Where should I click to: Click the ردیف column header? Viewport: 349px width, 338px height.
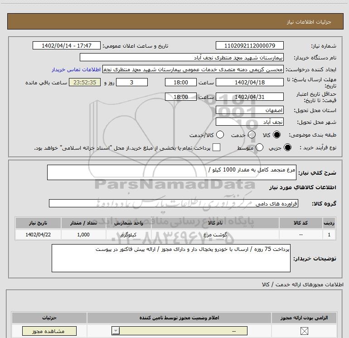click(x=329, y=223)
